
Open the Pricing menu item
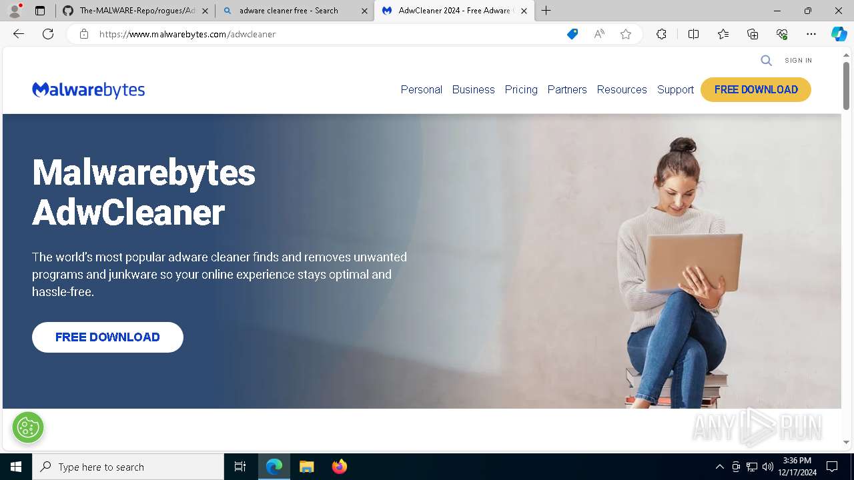(x=521, y=89)
